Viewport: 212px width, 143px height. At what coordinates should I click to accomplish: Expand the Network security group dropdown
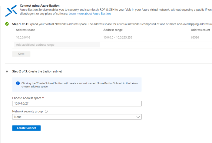pyautogui.click(x=77, y=117)
